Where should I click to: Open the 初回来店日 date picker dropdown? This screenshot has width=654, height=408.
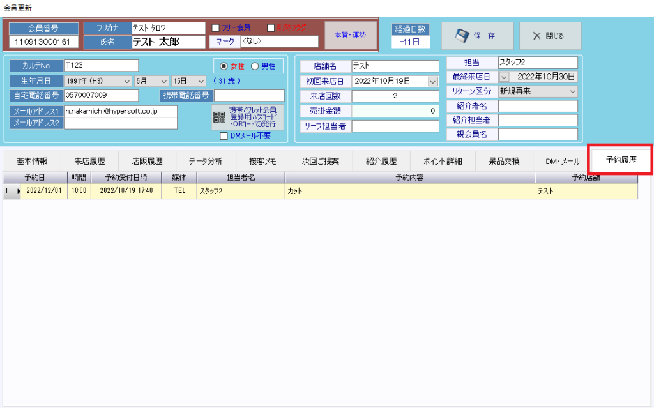(x=432, y=81)
